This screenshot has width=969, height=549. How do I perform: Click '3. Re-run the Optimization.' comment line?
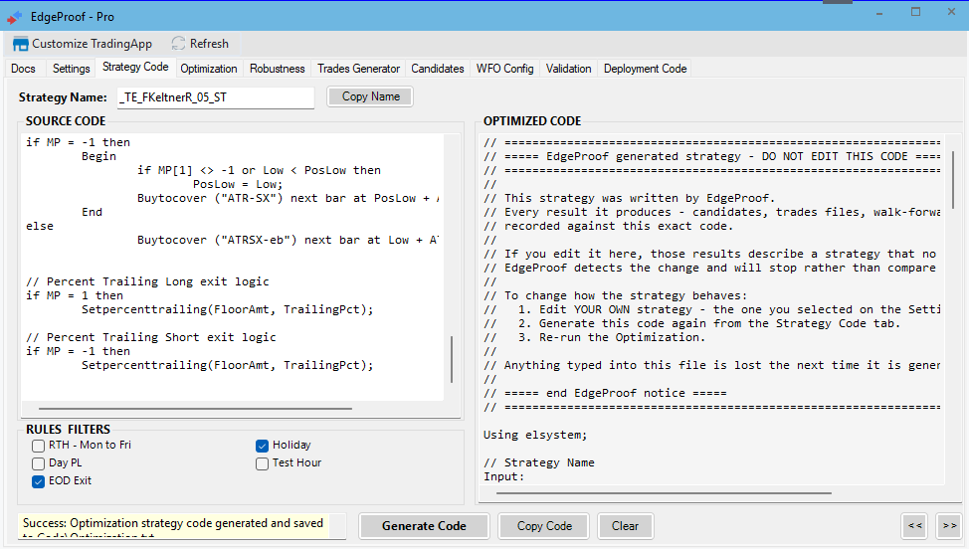[x=595, y=337]
